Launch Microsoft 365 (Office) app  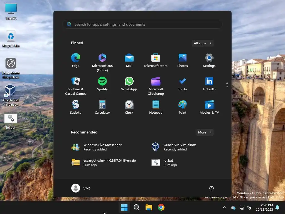point(102,62)
